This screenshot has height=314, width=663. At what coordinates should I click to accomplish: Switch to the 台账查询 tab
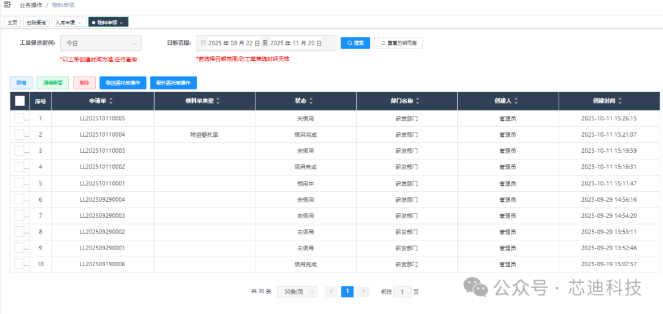36,23
